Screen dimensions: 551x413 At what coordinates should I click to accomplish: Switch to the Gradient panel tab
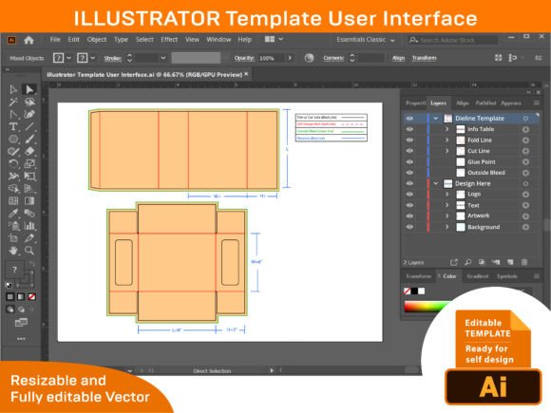[x=478, y=276]
